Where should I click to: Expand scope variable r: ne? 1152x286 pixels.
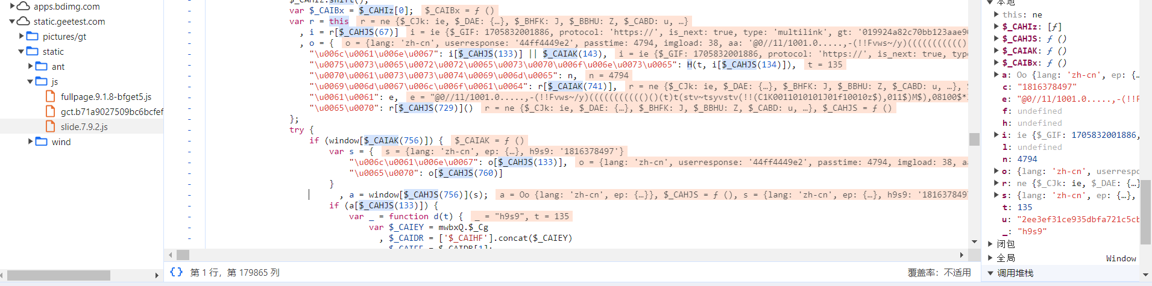pos(996,183)
